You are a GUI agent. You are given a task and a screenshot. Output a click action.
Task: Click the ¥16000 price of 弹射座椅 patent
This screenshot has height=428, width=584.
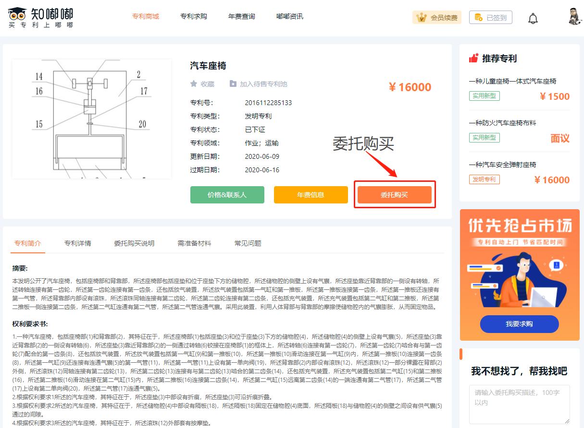[552, 180]
